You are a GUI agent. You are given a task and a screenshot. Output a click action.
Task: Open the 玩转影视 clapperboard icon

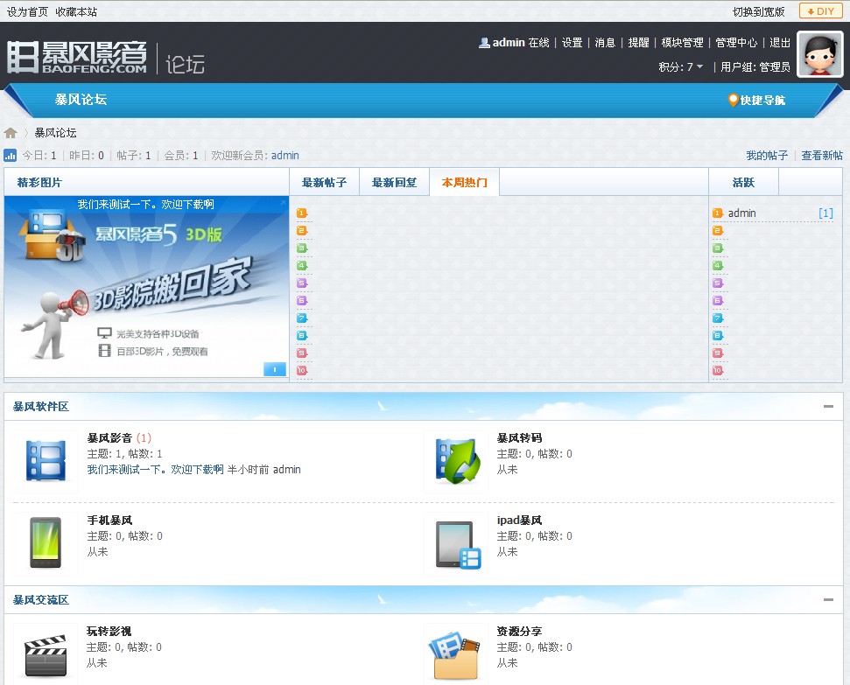coord(46,655)
